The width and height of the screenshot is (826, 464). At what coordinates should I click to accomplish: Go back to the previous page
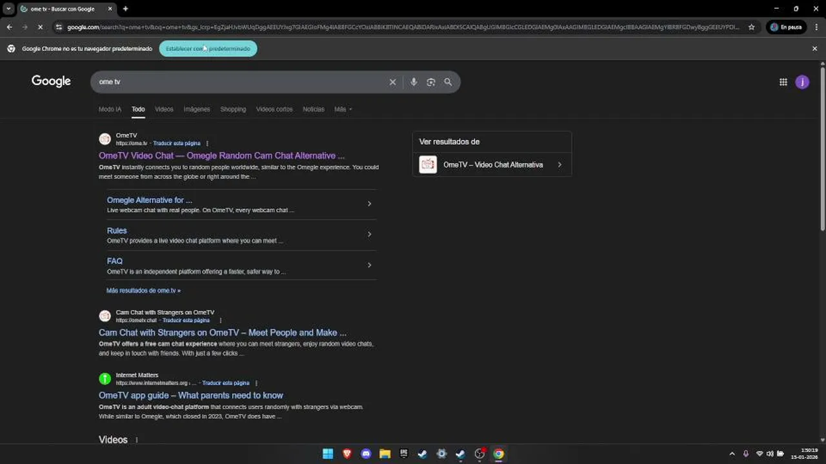(x=9, y=27)
